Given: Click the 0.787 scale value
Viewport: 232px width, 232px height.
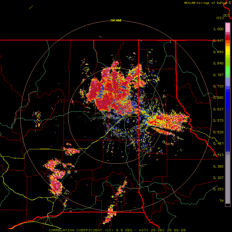Looking at the screenshot, I should [x=218, y=75].
